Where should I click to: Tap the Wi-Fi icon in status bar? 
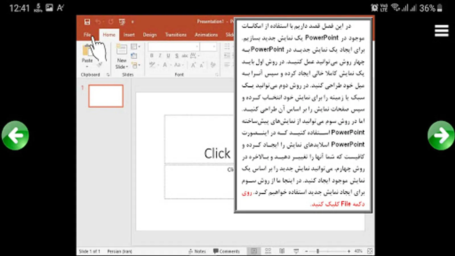(395, 7)
